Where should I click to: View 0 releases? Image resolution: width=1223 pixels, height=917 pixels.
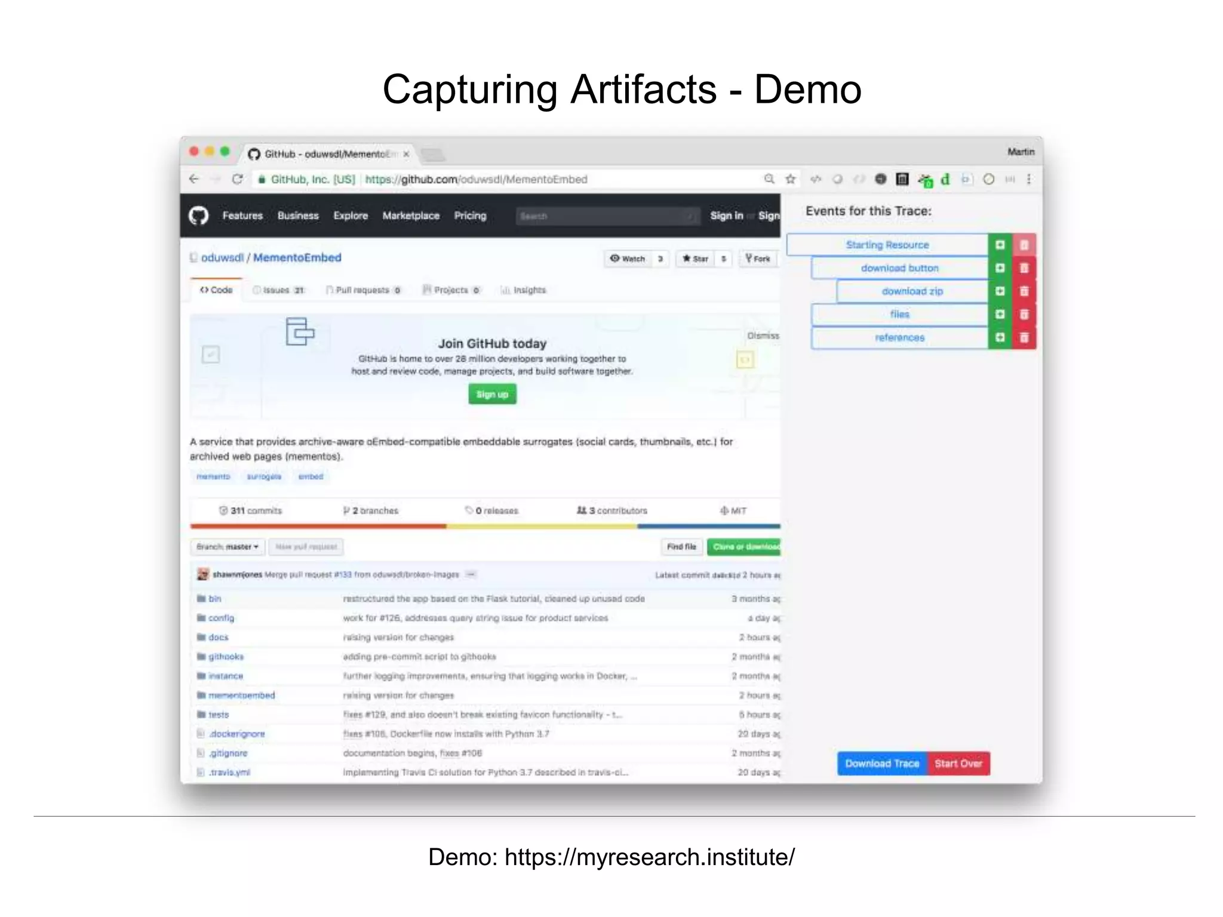491,510
